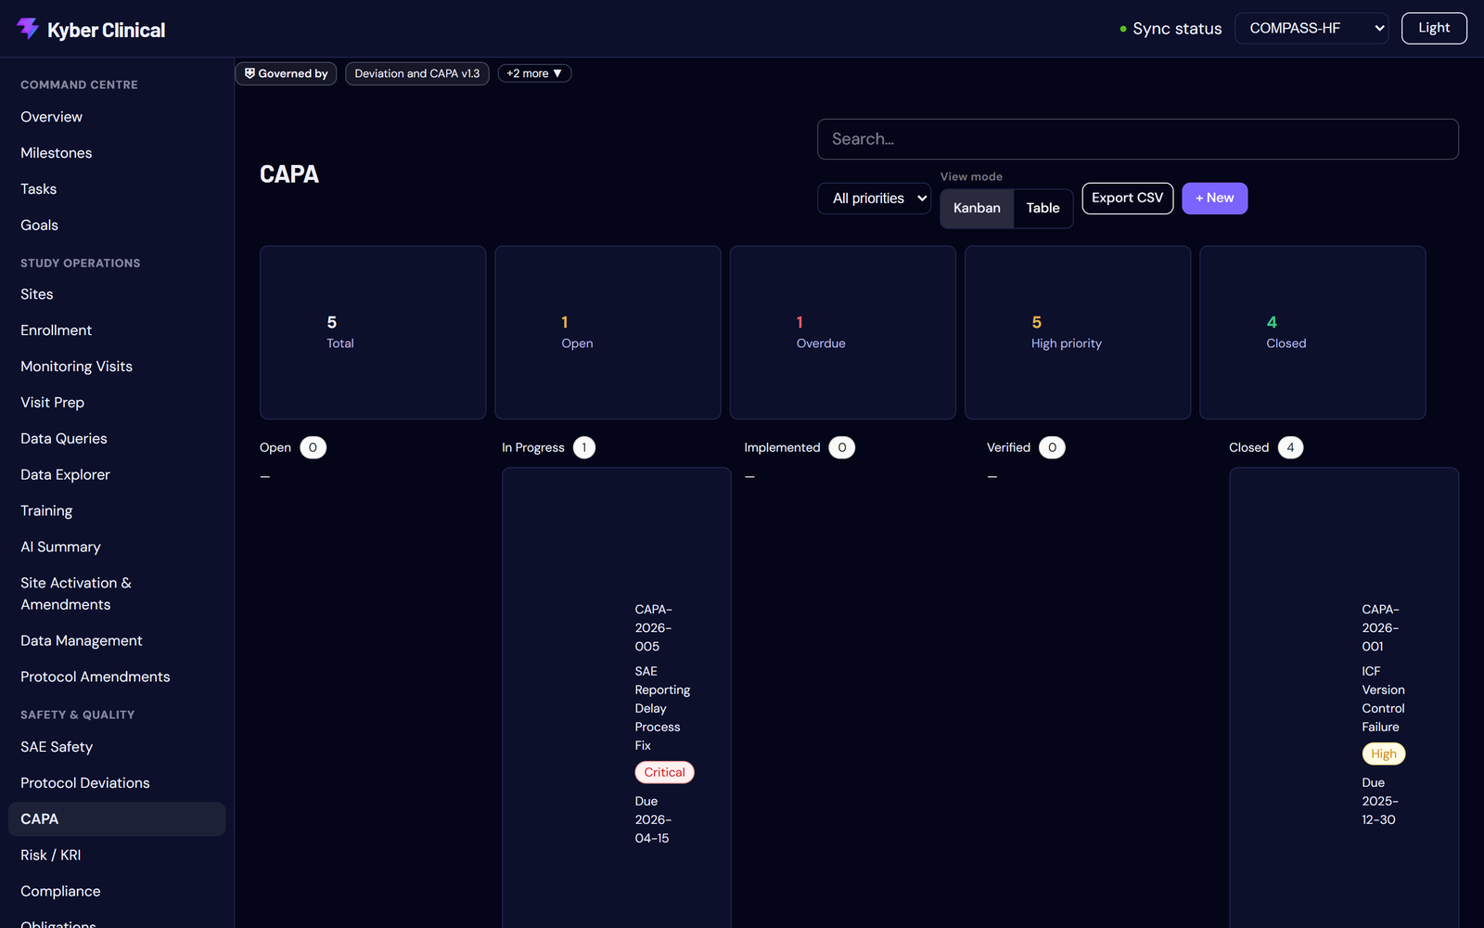Open the COMPASS-HF study dropdown
The width and height of the screenshot is (1484, 928).
[x=1311, y=28]
